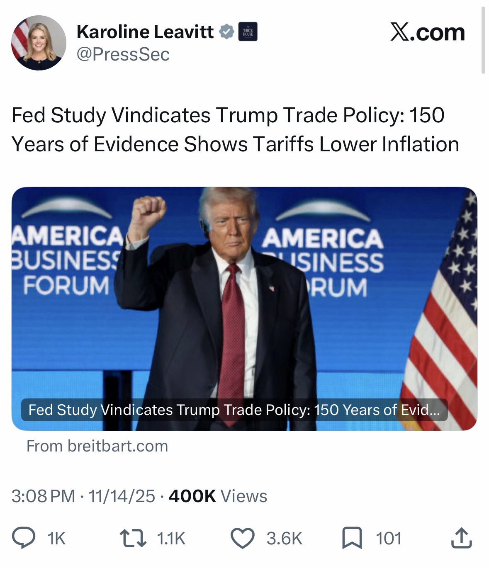Click the Karoline Leavitt display name
This screenshot has height=568, width=489.
click(145, 32)
